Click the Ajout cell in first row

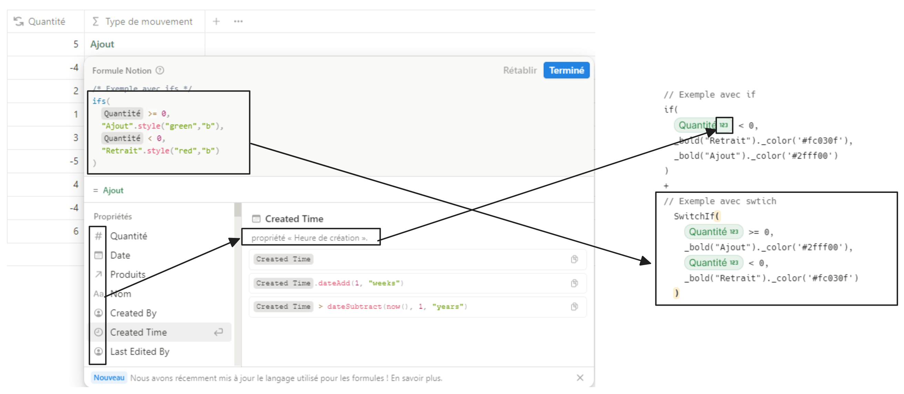point(145,44)
